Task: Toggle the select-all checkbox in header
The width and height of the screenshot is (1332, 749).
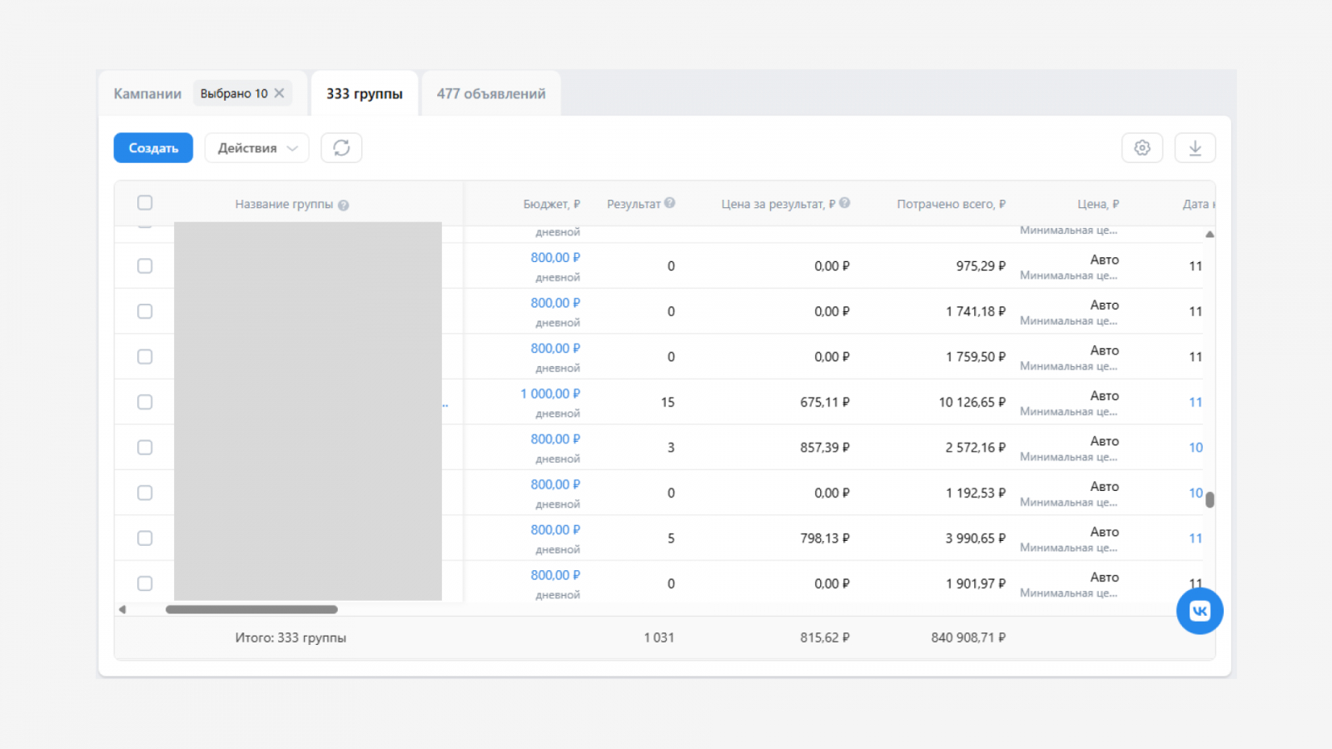Action: pyautogui.click(x=145, y=203)
